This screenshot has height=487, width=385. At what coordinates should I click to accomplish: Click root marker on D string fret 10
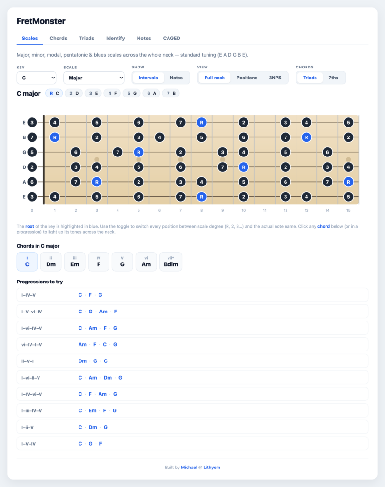244,167
